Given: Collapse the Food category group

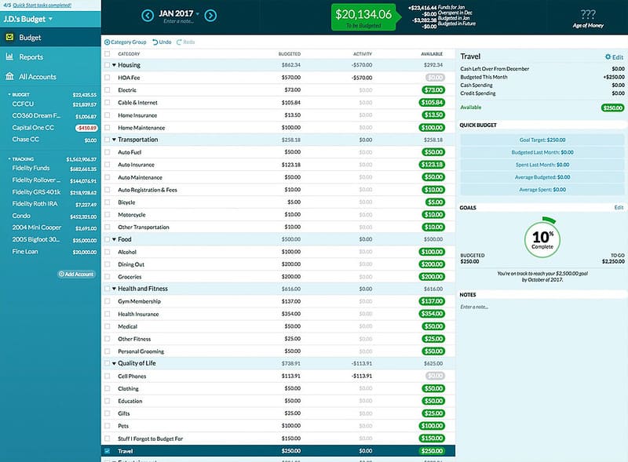Looking at the screenshot, I should pyautogui.click(x=114, y=239).
